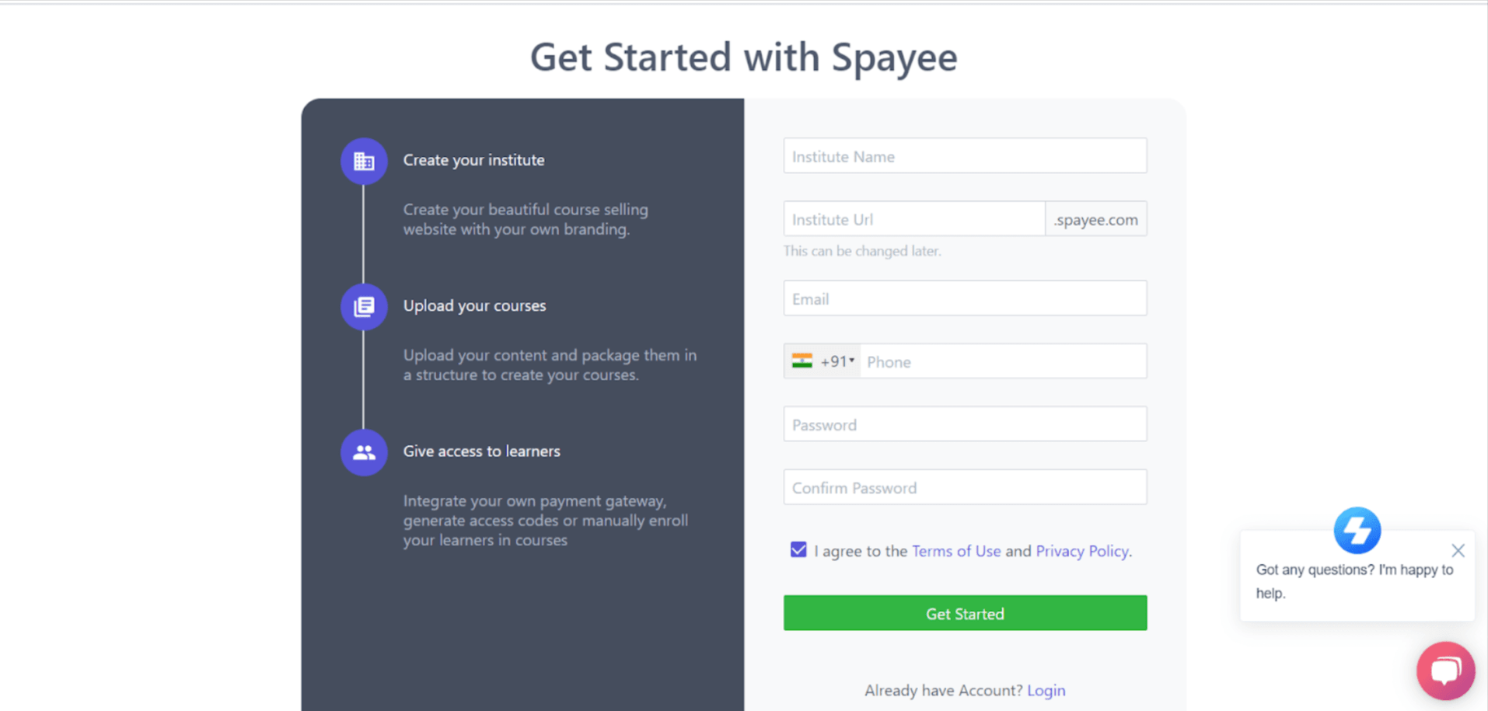Open the +91 country code dropdown

[823, 361]
